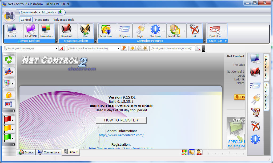Open the Commands dropdown menu
273x163 pixels.
point(30,12)
